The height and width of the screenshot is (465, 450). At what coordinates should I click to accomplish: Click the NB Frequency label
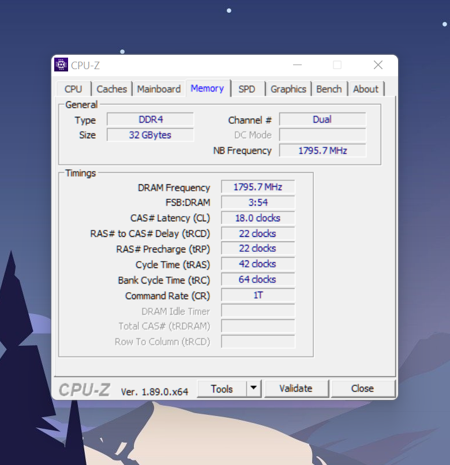coord(242,150)
